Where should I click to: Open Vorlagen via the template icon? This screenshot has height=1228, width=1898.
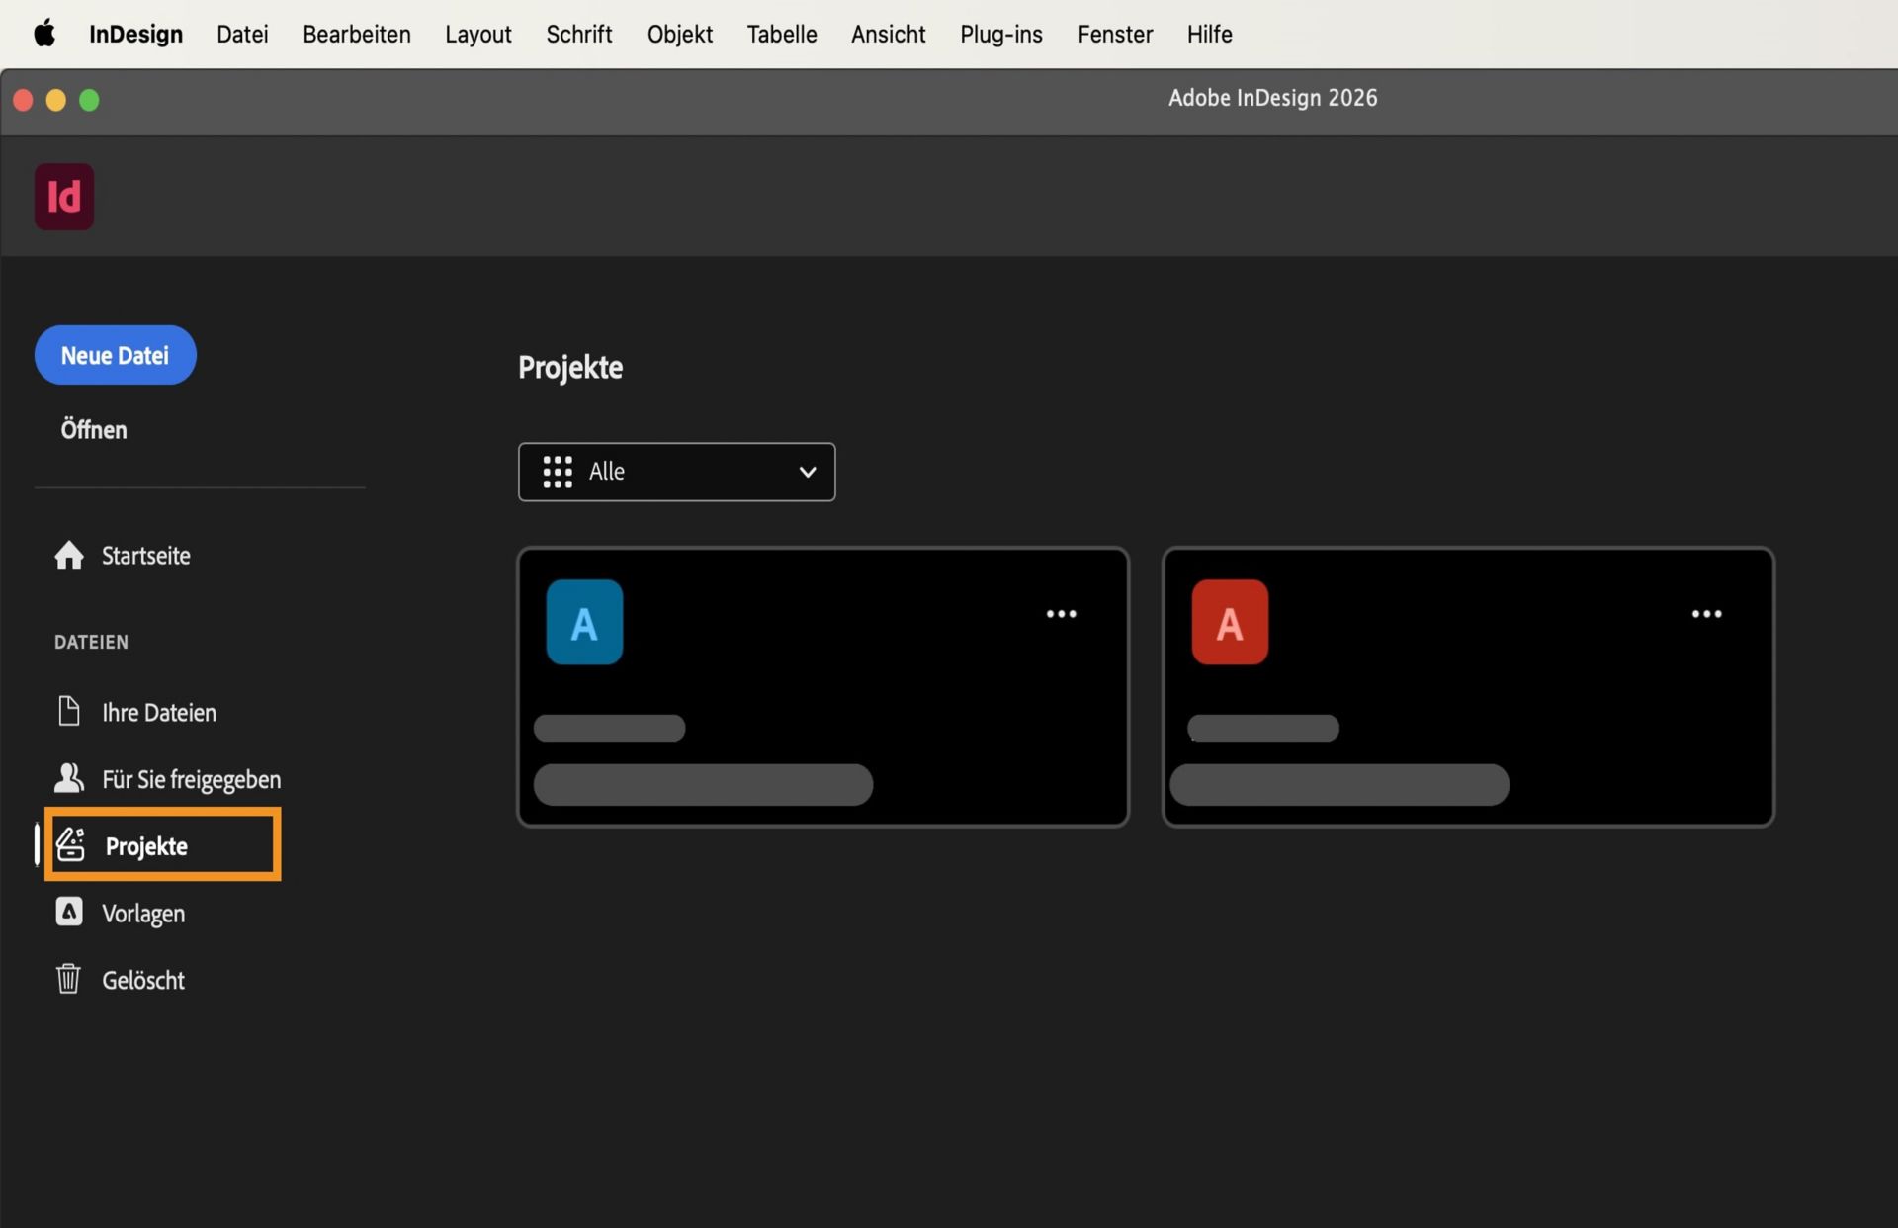(68, 912)
